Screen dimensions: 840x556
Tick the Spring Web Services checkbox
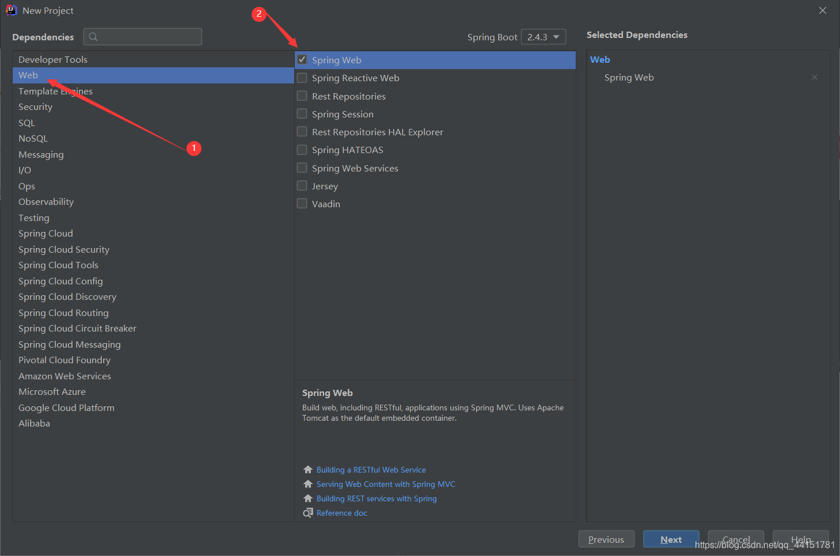point(302,167)
